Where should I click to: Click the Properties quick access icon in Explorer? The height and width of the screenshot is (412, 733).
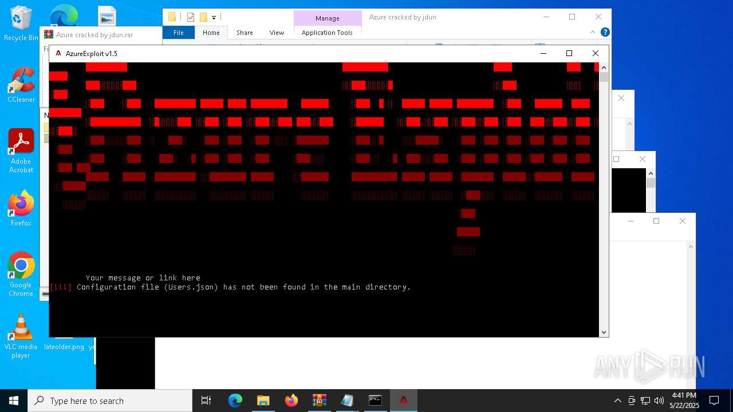click(x=191, y=17)
